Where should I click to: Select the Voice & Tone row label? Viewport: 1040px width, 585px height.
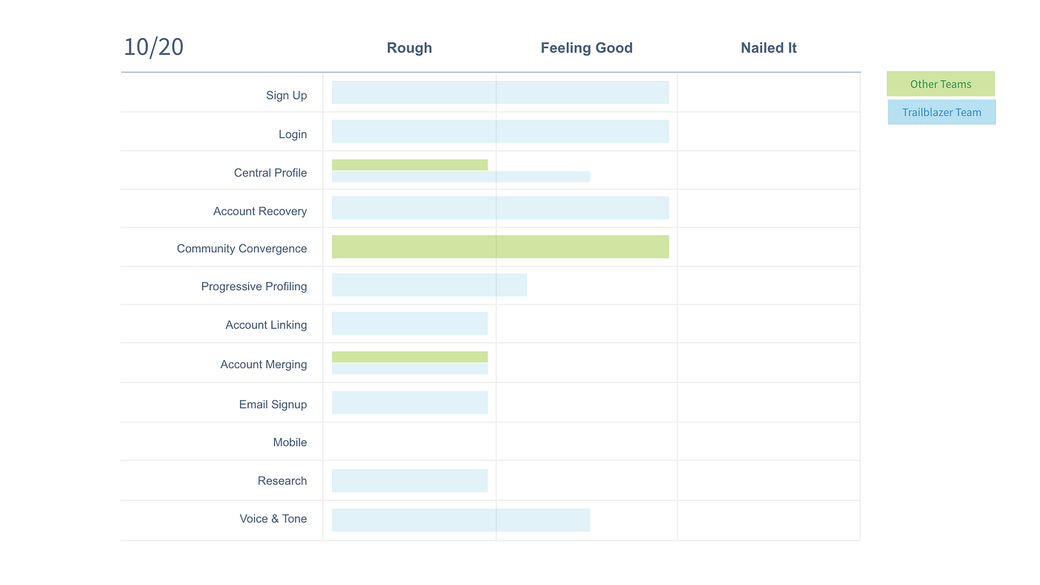[x=273, y=519]
